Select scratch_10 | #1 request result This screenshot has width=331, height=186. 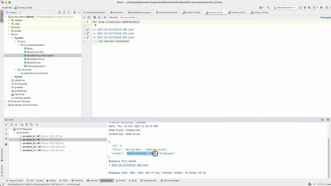(x=42, y=147)
